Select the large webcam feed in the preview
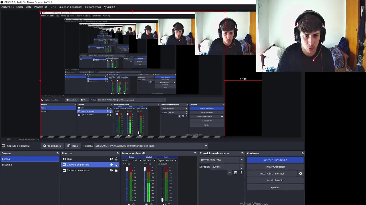The image size is (366, 205). (311, 36)
